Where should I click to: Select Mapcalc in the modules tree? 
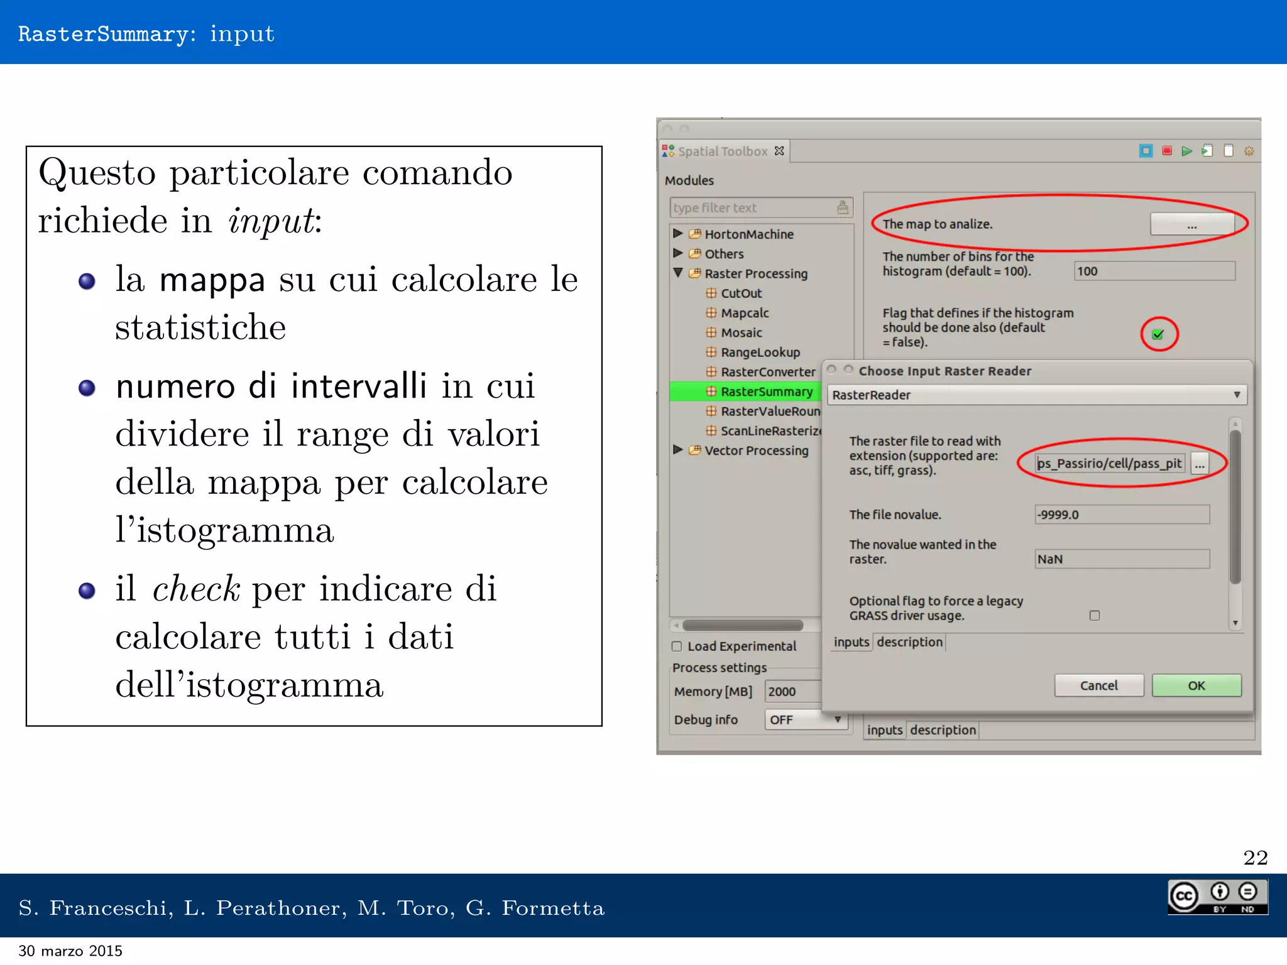coord(745,313)
